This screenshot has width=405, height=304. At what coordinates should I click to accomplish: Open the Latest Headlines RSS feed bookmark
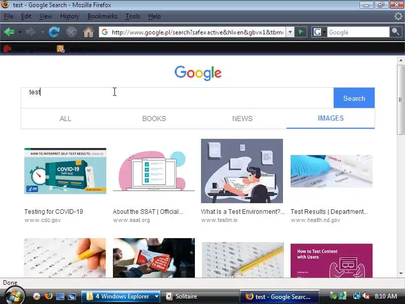point(84,49)
